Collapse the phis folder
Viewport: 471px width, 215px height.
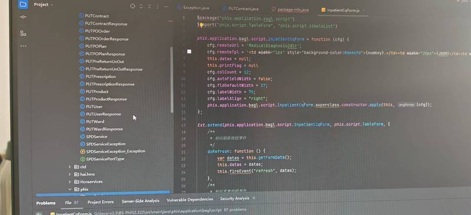click(x=69, y=189)
